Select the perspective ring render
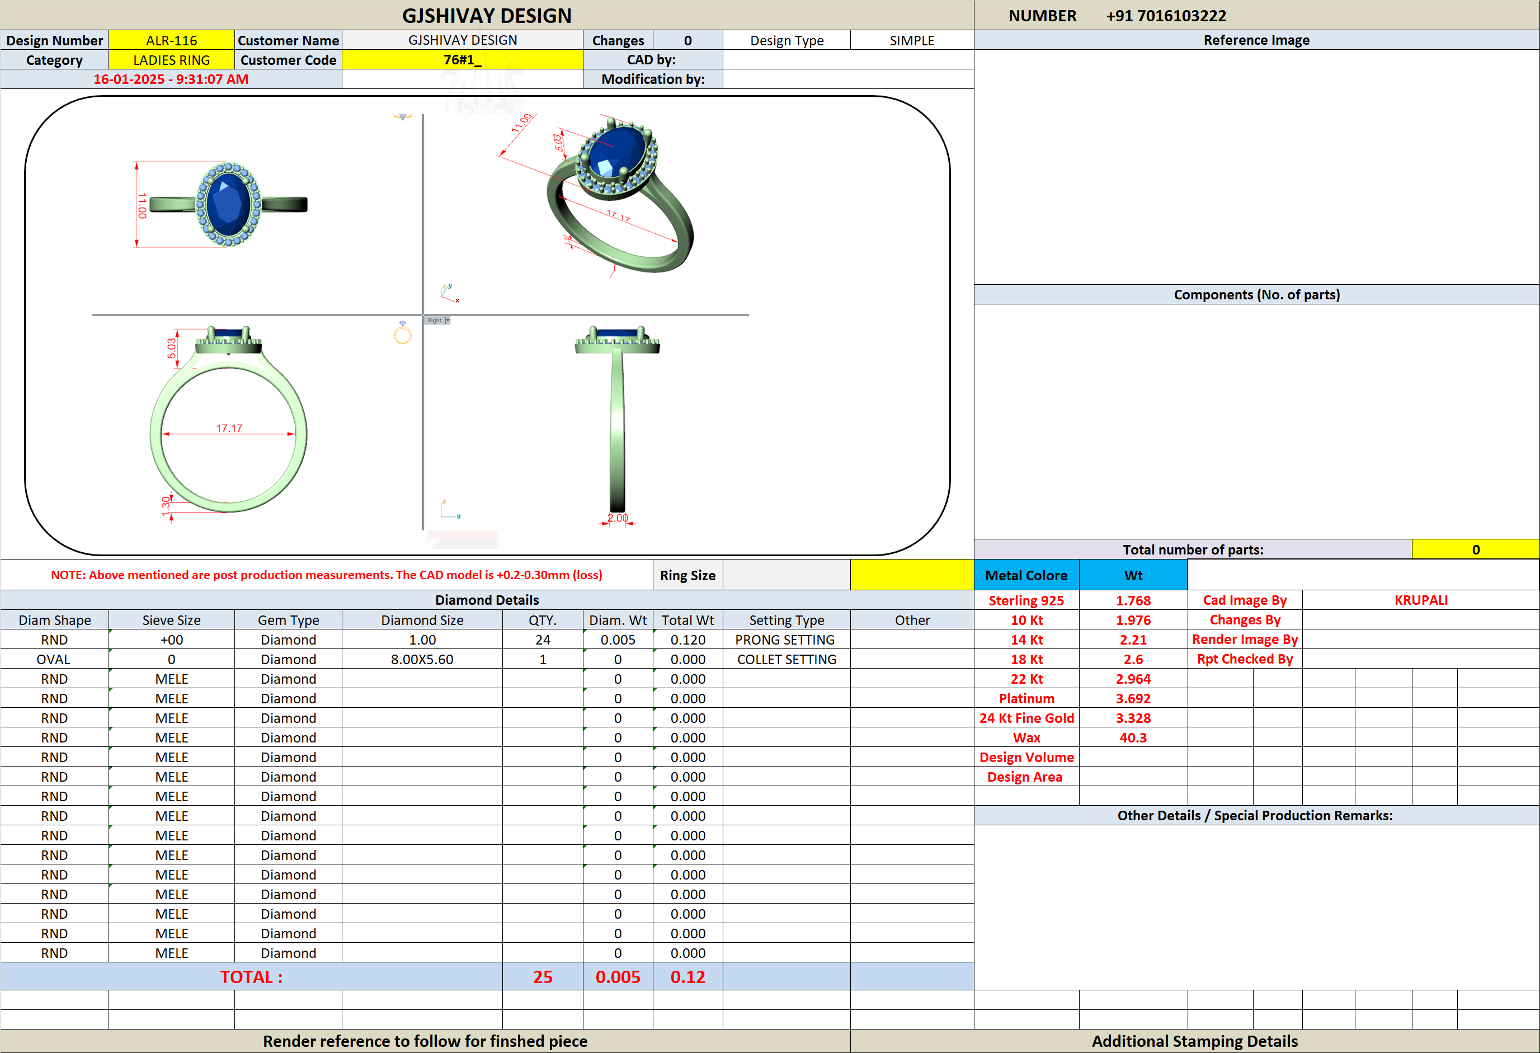Image resolution: width=1540 pixels, height=1053 pixels. pyautogui.click(x=620, y=195)
